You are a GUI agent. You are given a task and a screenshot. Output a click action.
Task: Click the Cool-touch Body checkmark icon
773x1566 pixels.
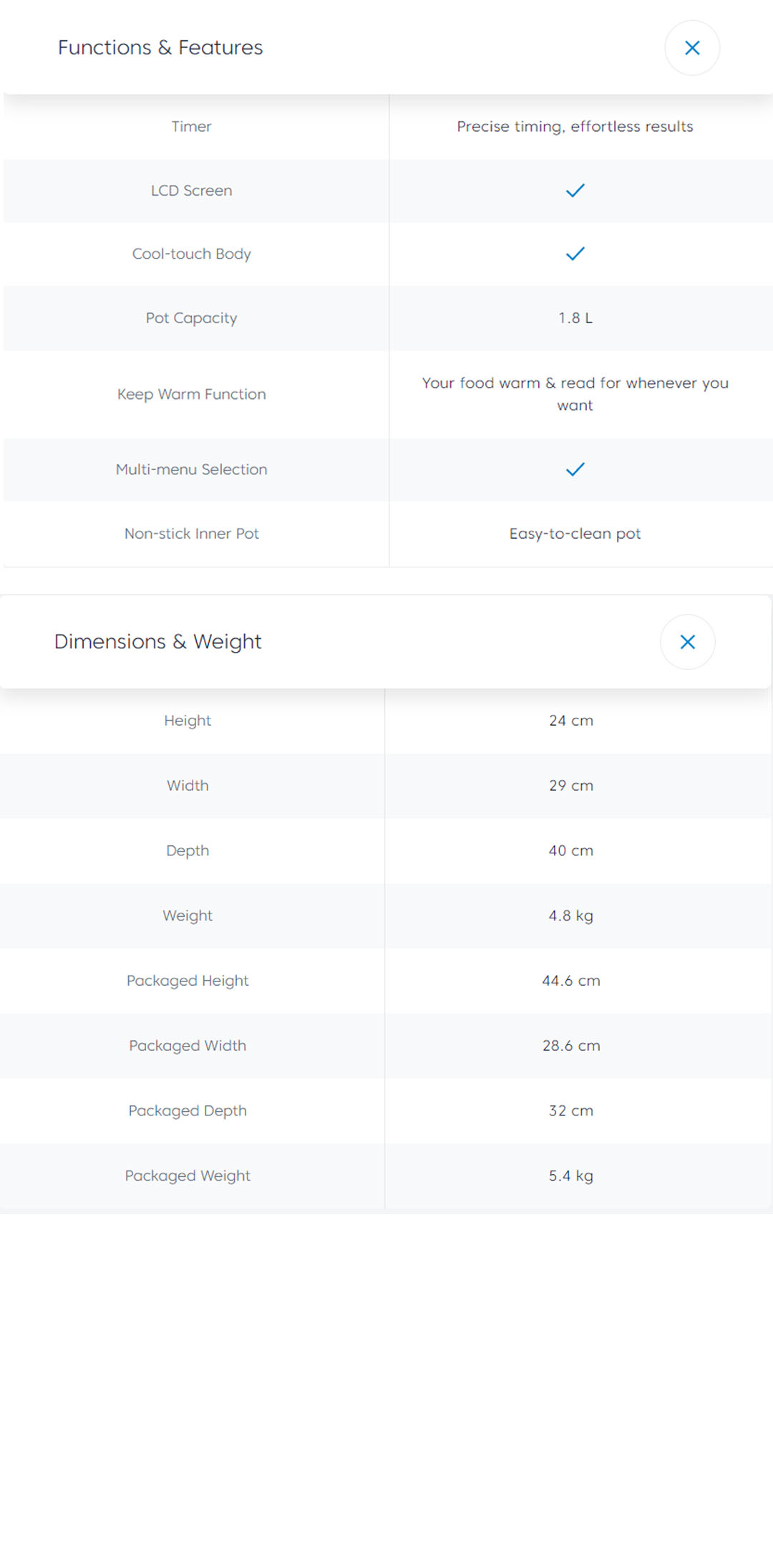pos(575,254)
